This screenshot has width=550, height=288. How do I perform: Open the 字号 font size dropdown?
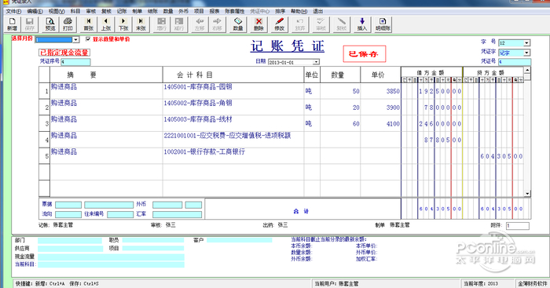pos(527,43)
